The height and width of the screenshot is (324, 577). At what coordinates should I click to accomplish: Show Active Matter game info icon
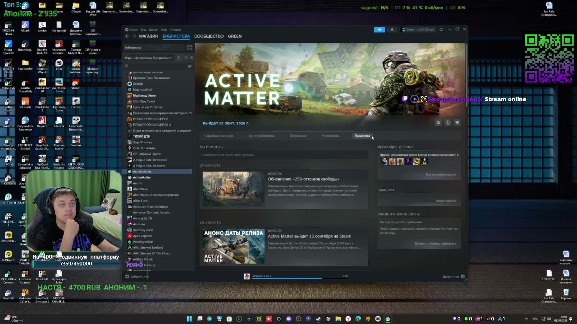pyautogui.click(x=447, y=123)
